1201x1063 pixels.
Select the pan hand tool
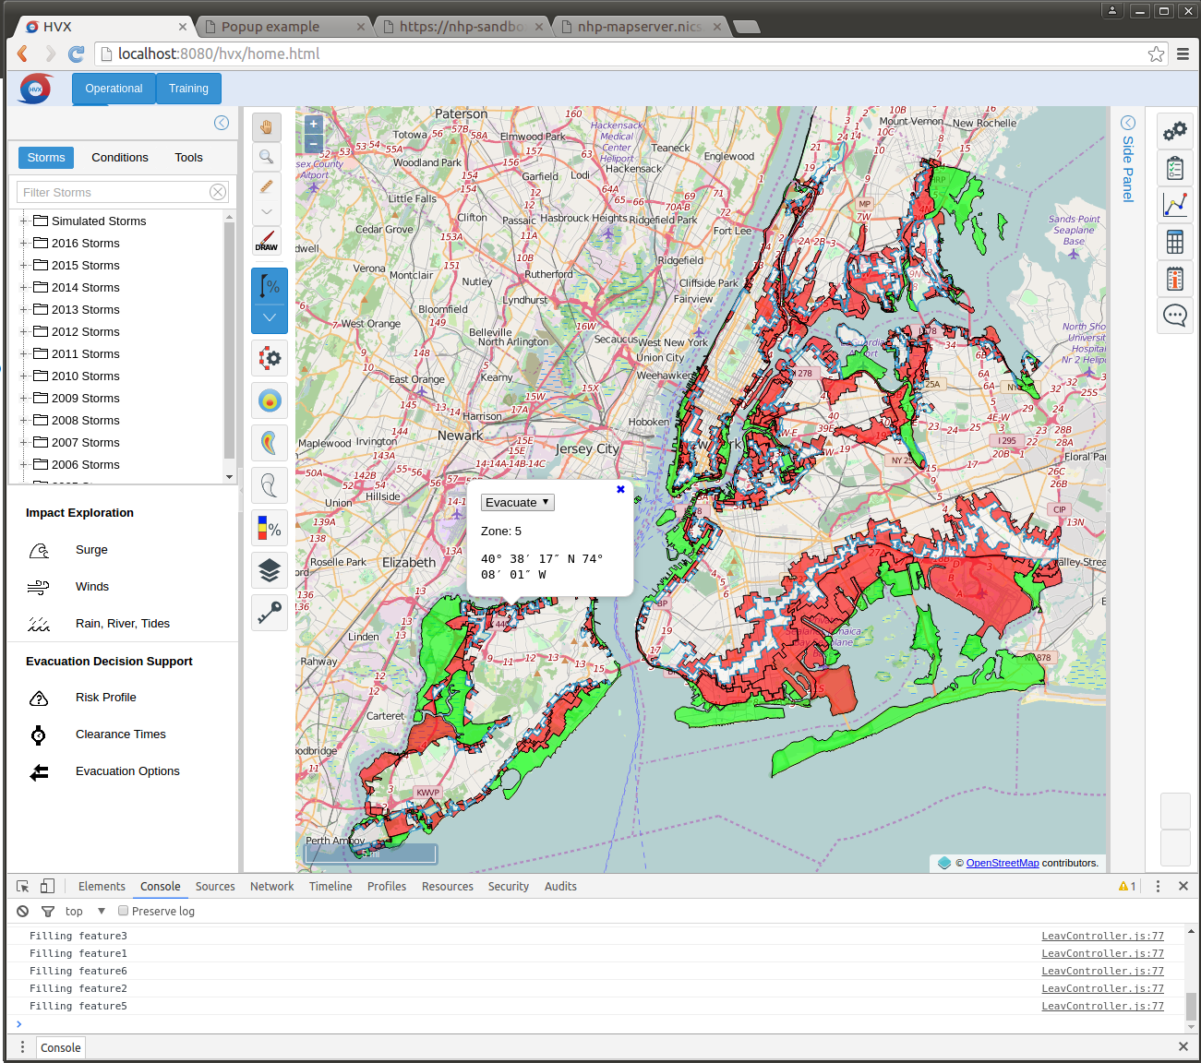267,127
